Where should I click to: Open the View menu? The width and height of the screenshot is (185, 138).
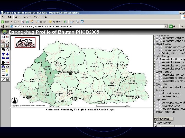[17, 17]
